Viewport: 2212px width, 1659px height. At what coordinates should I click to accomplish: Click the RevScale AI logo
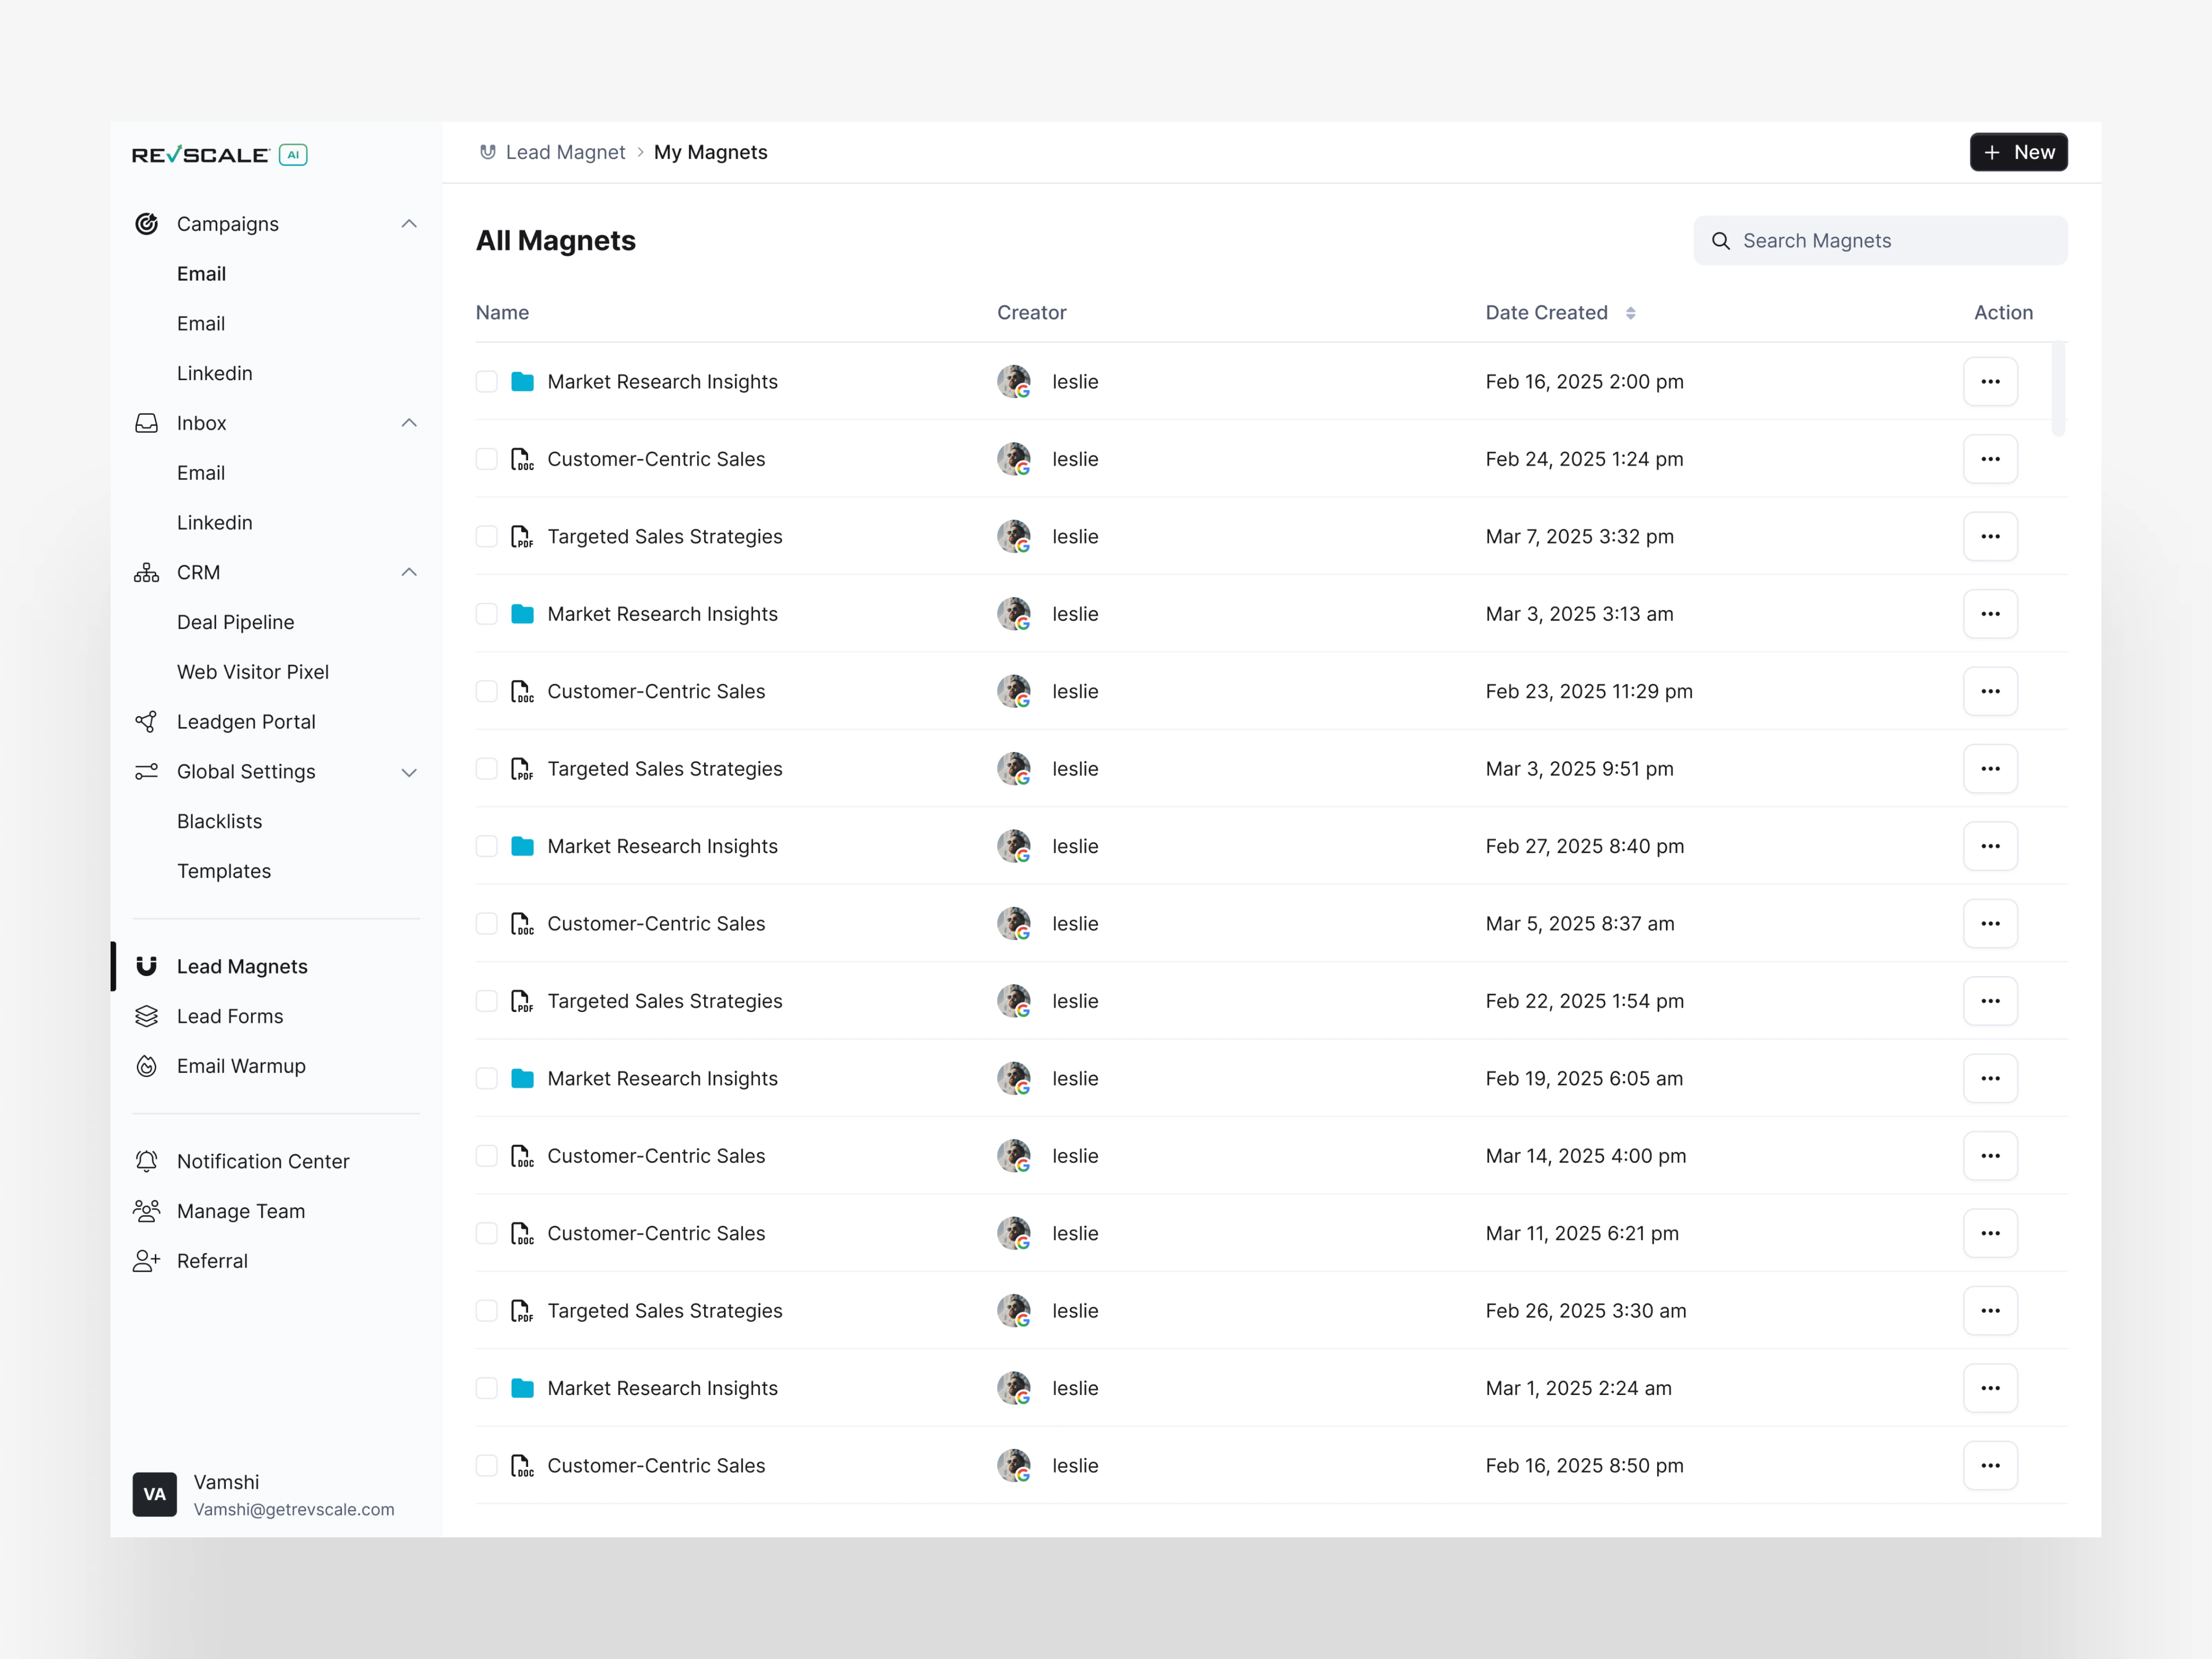coord(220,154)
